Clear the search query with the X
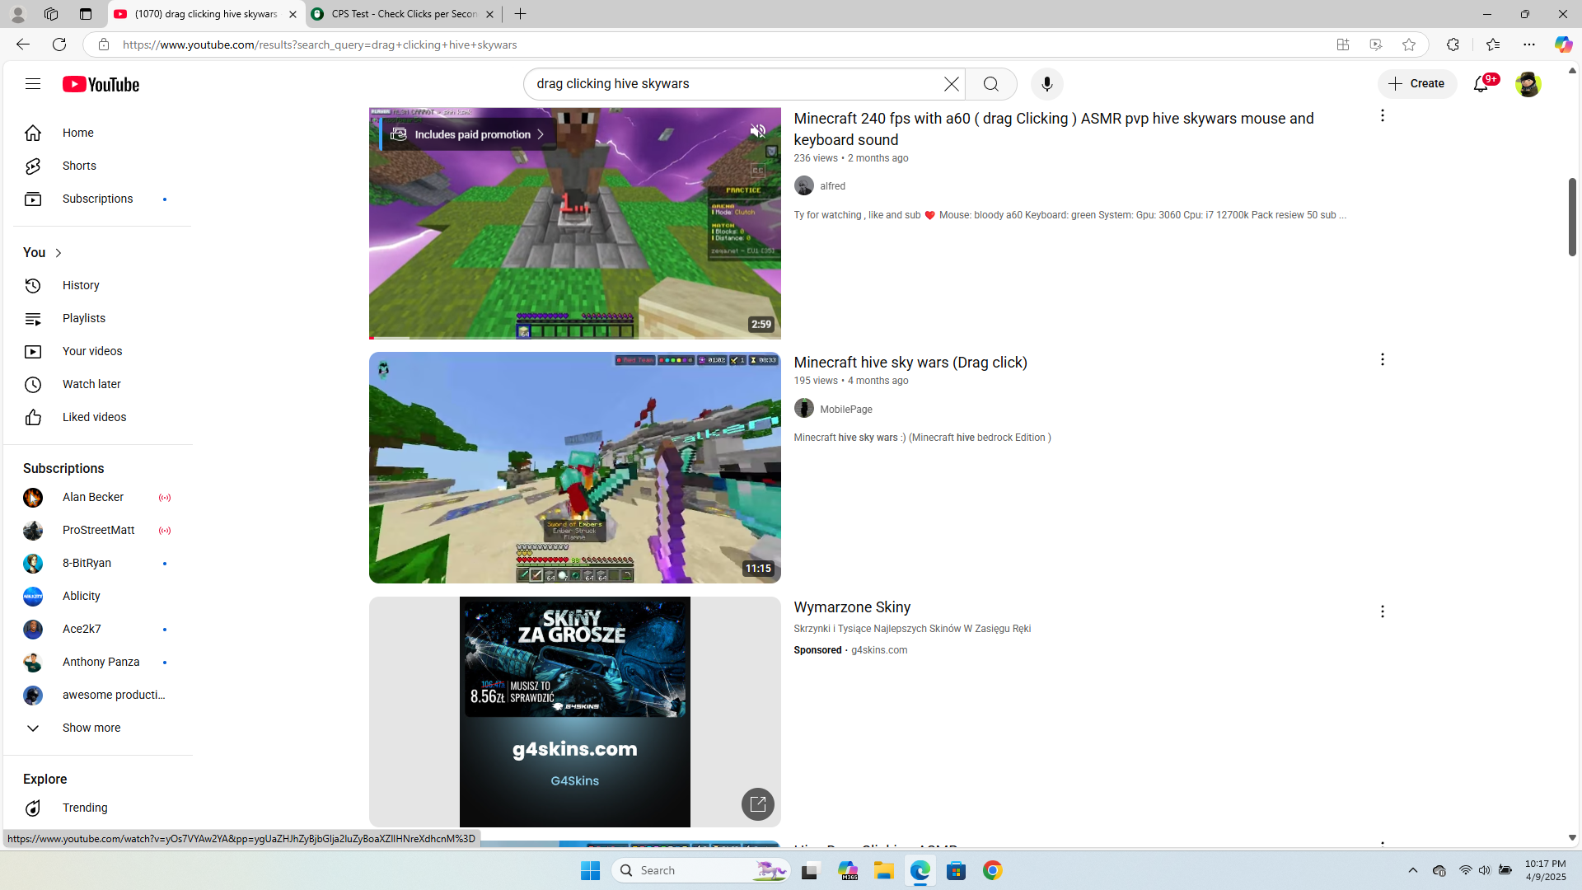Image resolution: width=1582 pixels, height=890 pixels. tap(952, 84)
